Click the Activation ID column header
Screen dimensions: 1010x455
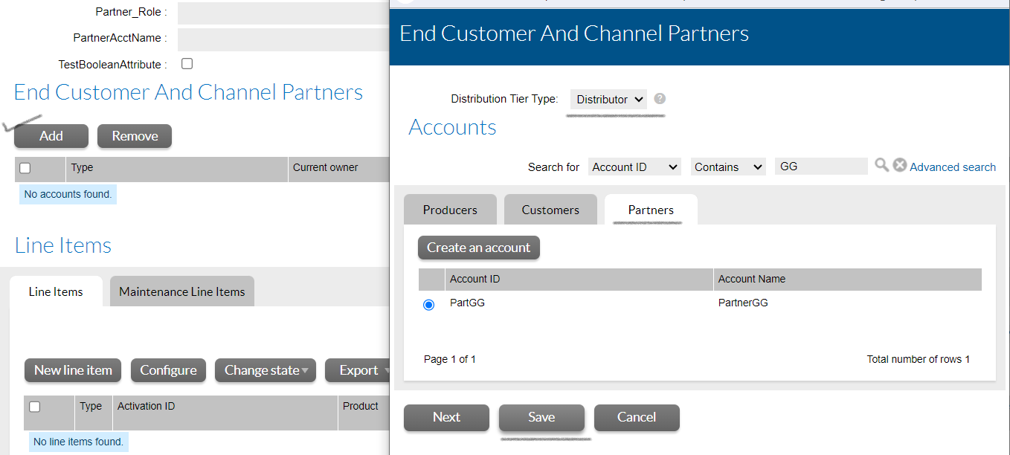click(x=225, y=413)
